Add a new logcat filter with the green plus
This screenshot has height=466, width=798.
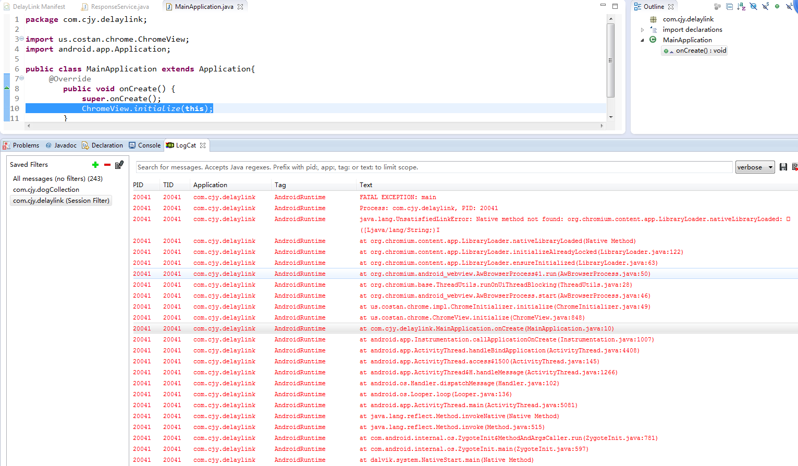click(x=95, y=165)
